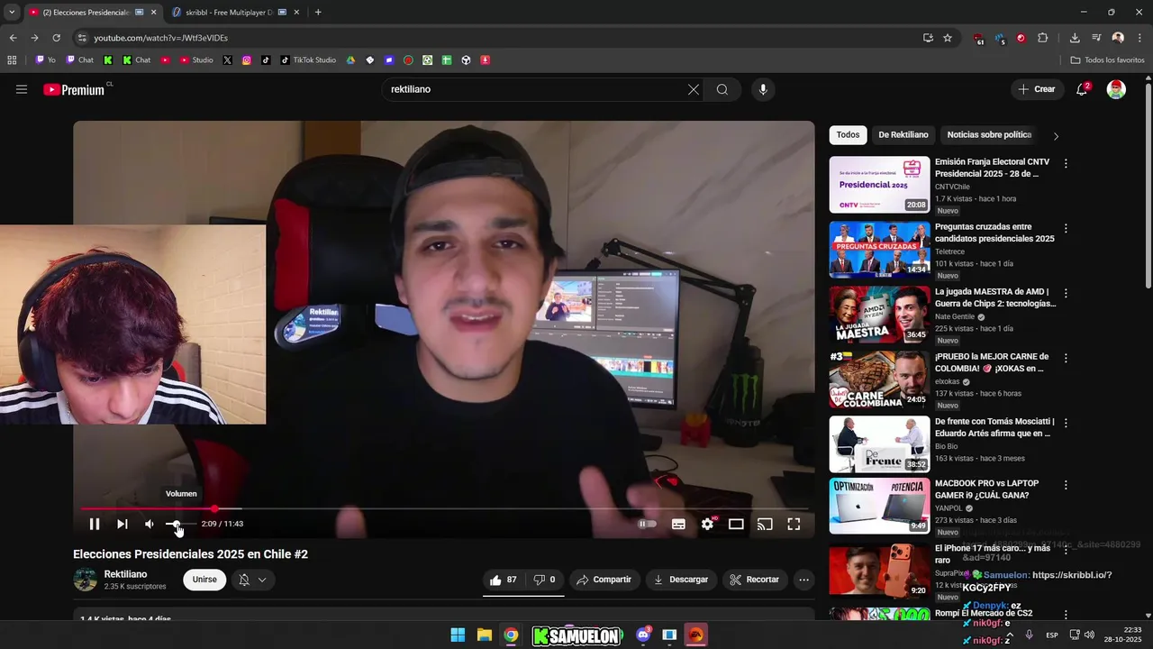Skip to the next video
This screenshot has width=1153, height=649.
tap(123, 524)
